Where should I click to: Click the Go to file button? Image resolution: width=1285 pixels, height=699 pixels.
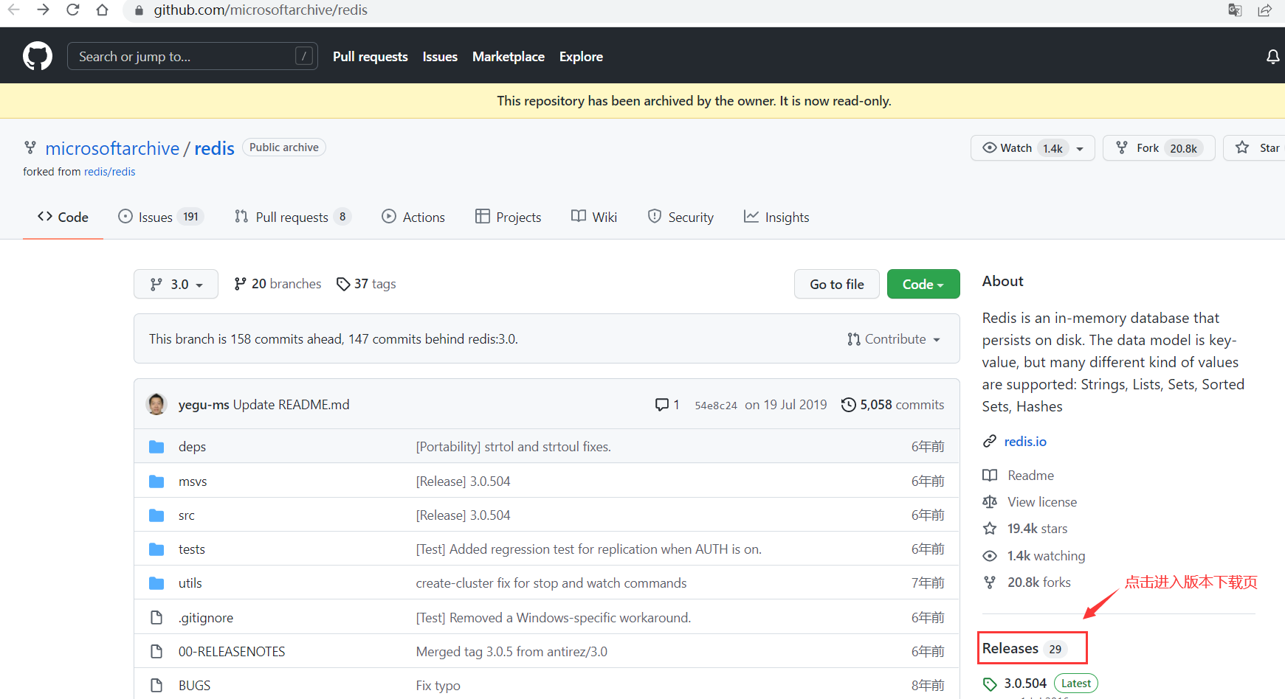coord(837,284)
